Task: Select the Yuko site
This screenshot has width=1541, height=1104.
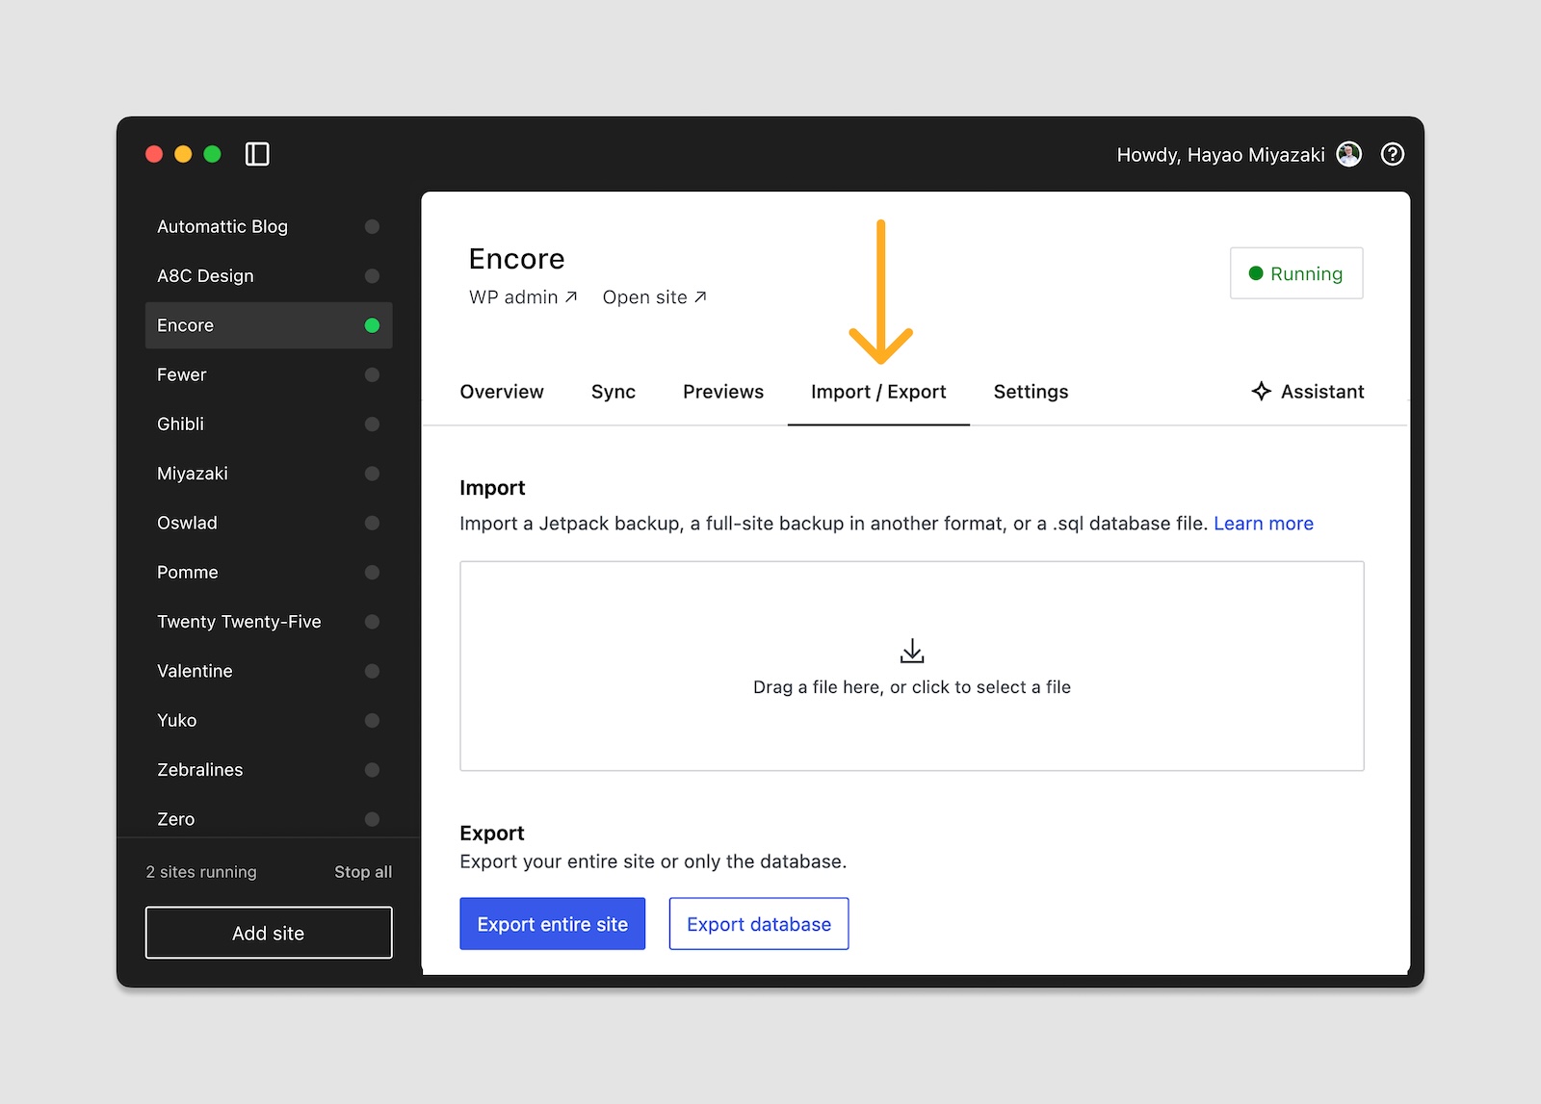Action: (269, 721)
